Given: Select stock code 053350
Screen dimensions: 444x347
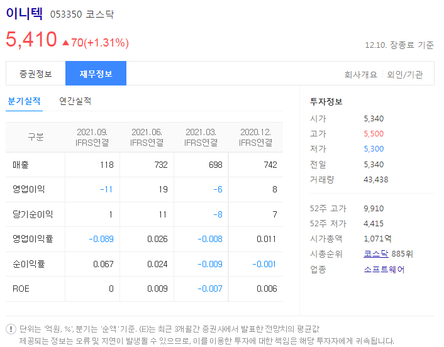Looking at the screenshot, I should 66,14.
